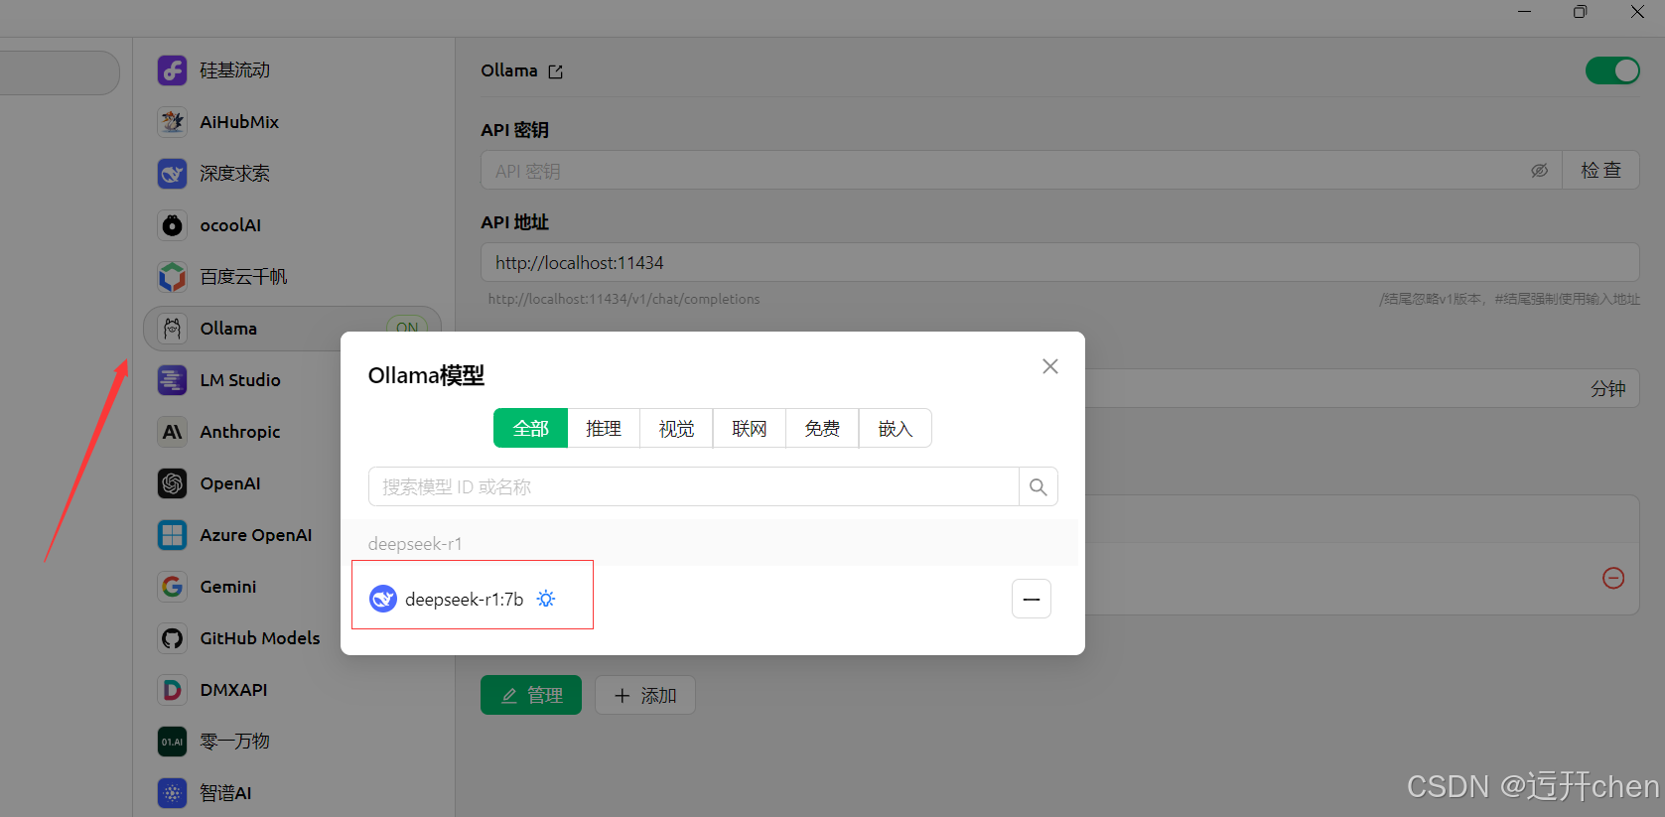Remove deepseek-r1:7b with the minus button

click(x=1032, y=599)
